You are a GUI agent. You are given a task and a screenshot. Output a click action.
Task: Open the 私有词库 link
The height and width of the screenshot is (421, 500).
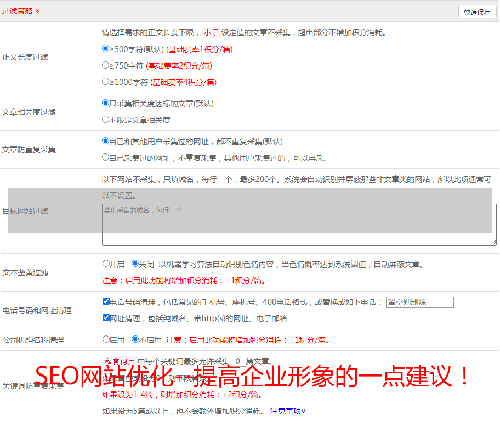pyautogui.click(x=120, y=361)
